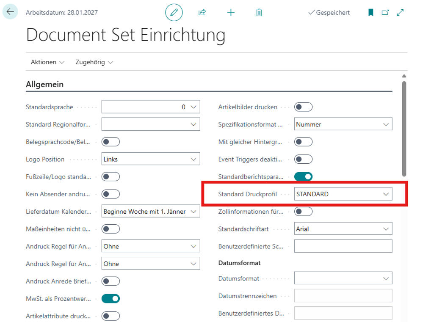This screenshot has height=322, width=431.
Task: Click the Datumstrennzeichen input field
Action: click(343, 296)
